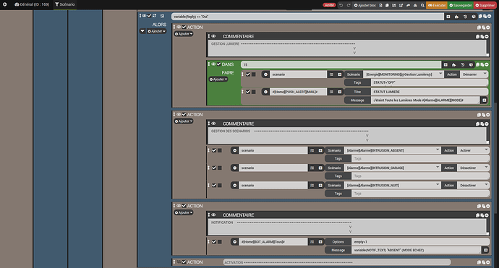The width and height of the screenshot is (499, 268).
Task: Click the export/share arrow icon in the toolbar
Action: (409, 5)
